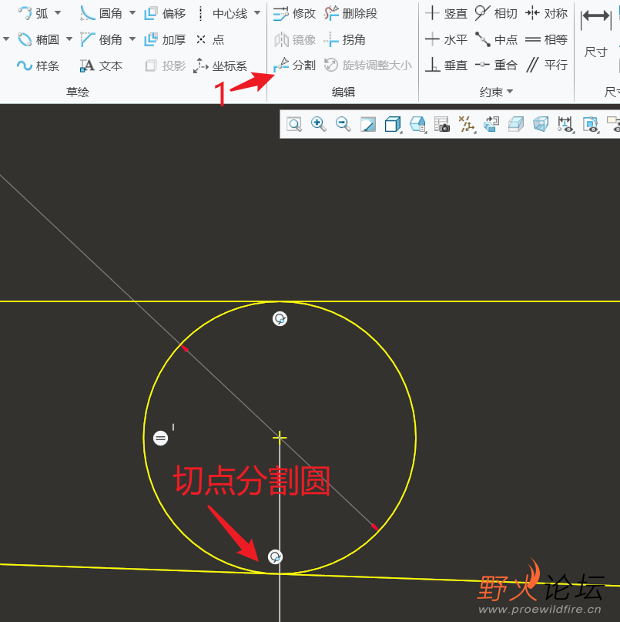
Task: Select the yellow circle's center point
Action: point(280,438)
